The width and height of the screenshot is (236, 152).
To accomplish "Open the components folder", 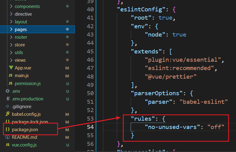I will [x=27, y=6].
